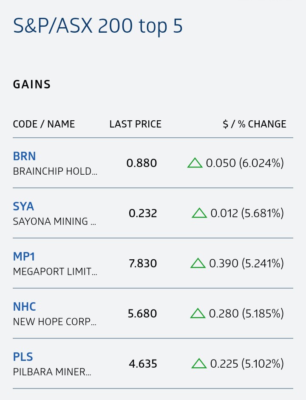Click the GAINS section label

32,85
